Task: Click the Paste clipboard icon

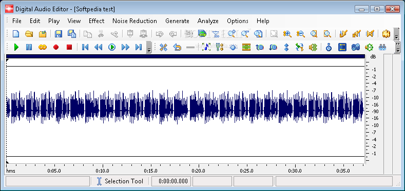Action: point(130,34)
